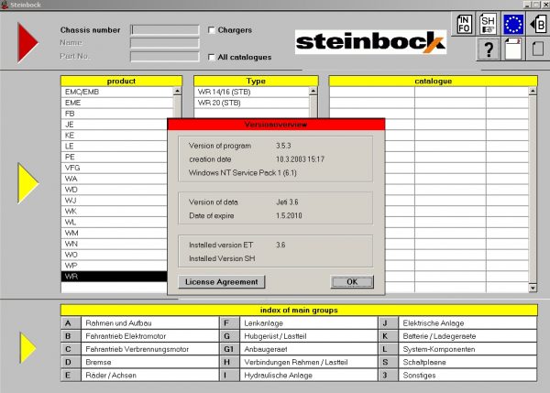
Task: Open group 3 Sonstiges
Action: (457, 375)
